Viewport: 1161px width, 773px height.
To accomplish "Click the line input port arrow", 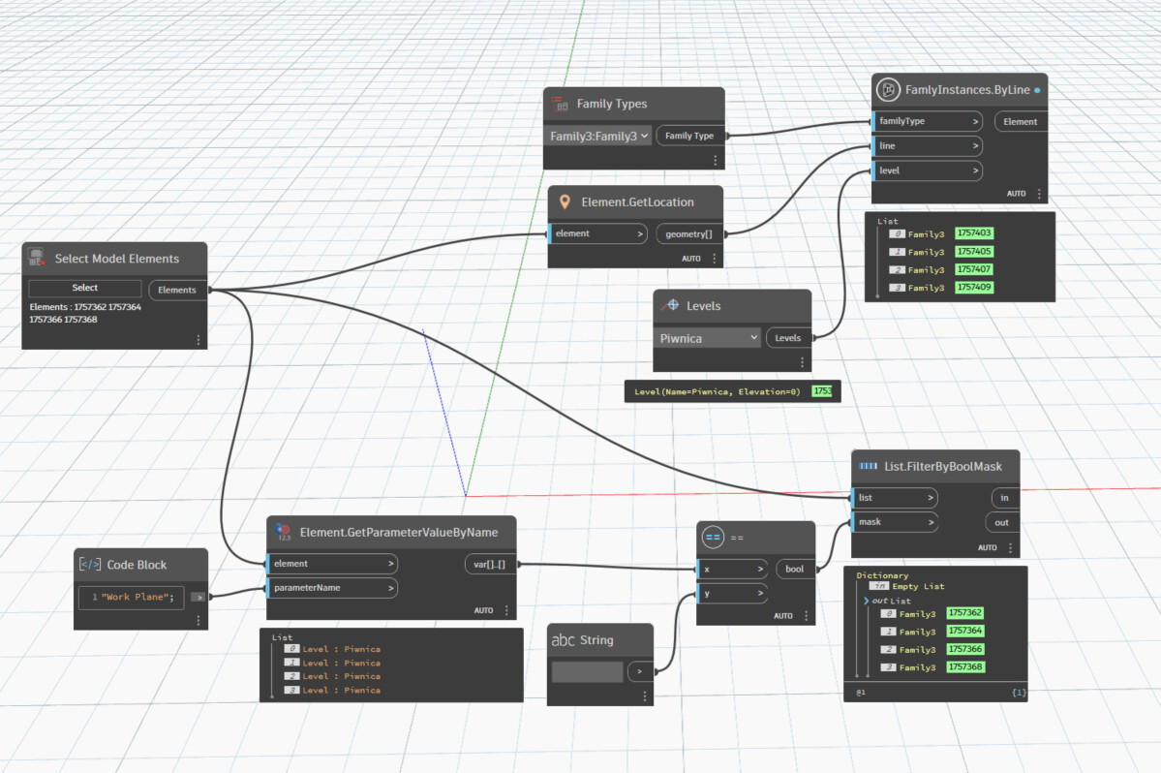I will [x=975, y=146].
